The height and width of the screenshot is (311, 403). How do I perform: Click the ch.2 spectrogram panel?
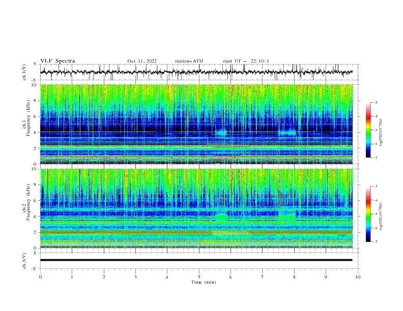[196, 208]
